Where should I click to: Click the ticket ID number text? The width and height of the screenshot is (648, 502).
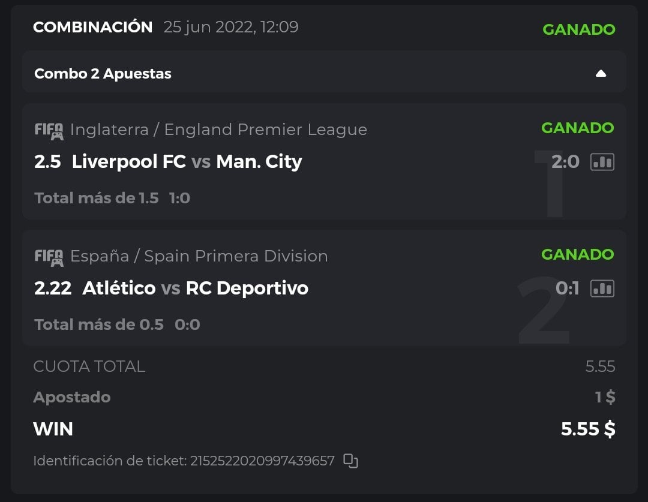(262, 461)
